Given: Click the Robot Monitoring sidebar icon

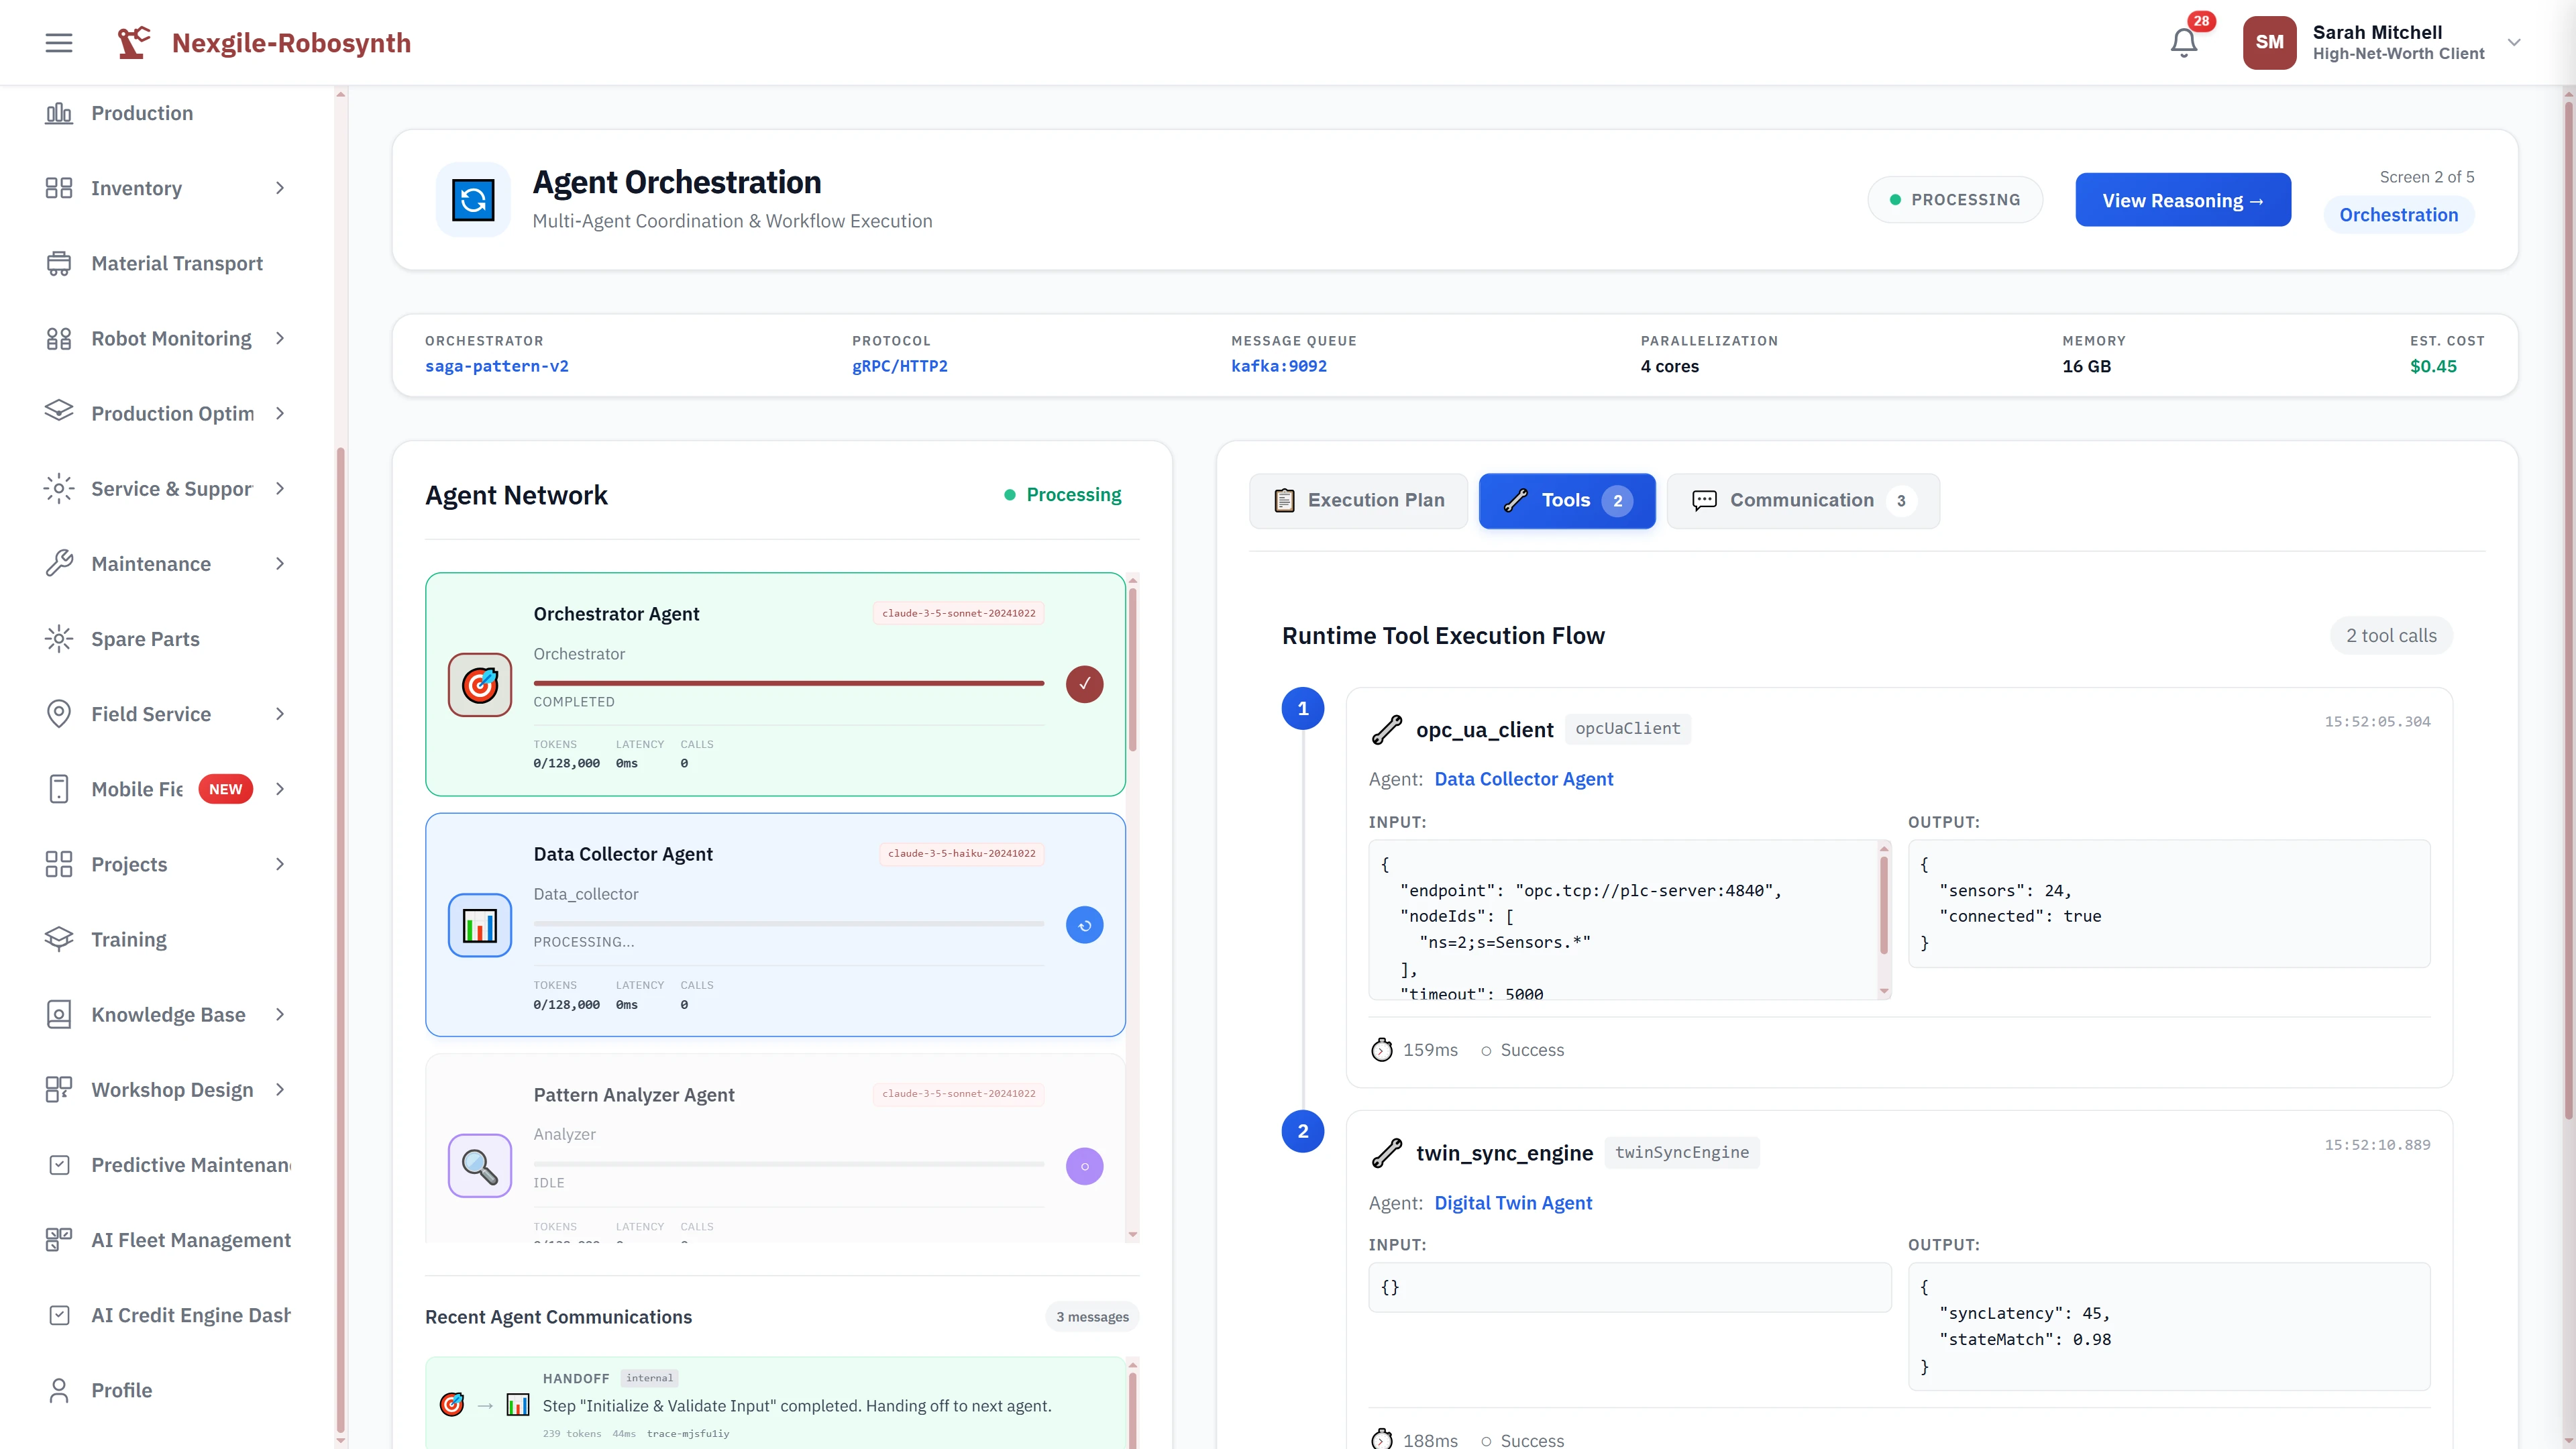Looking at the screenshot, I should [58, 338].
